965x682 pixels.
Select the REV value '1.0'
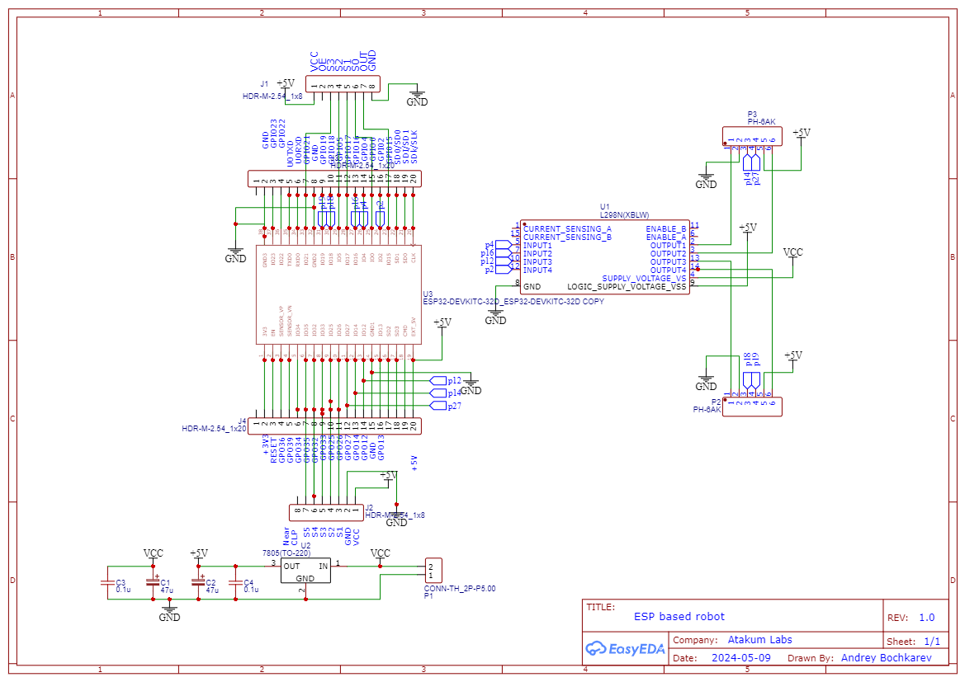click(x=927, y=618)
